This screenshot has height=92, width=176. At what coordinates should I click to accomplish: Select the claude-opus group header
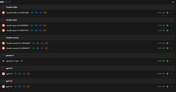coord(87,20)
